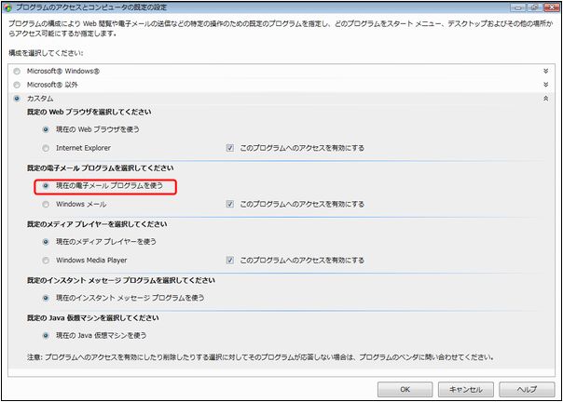Select the Microsoft以外 configuration radio button

(17, 85)
